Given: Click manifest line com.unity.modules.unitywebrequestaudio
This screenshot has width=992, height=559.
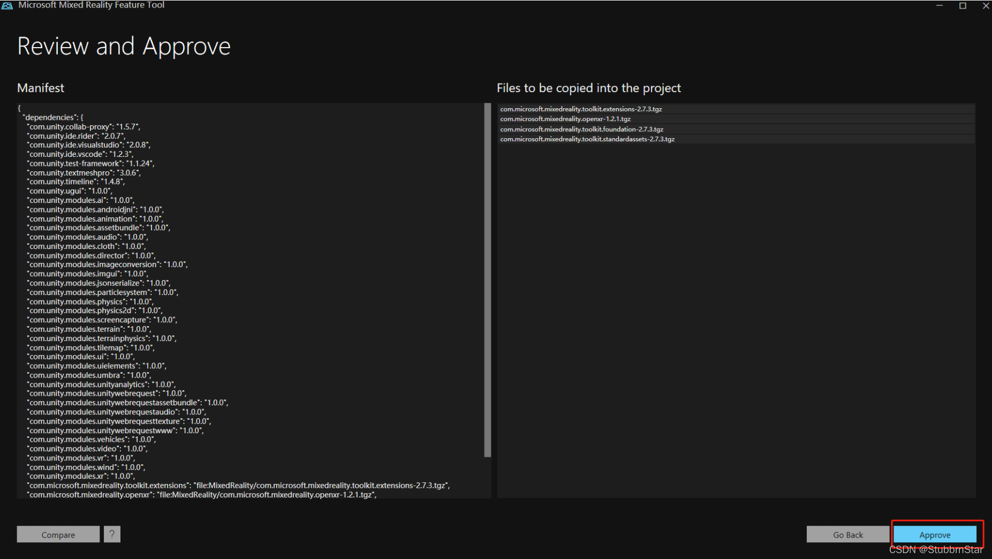Looking at the screenshot, I should pos(116,412).
